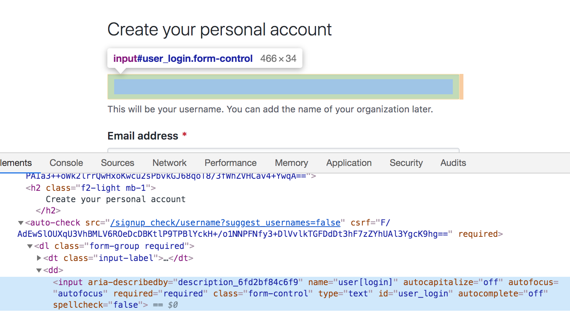Open the signup_check/username src link
The height and width of the screenshot is (313, 570).
(x=225, y=223)
